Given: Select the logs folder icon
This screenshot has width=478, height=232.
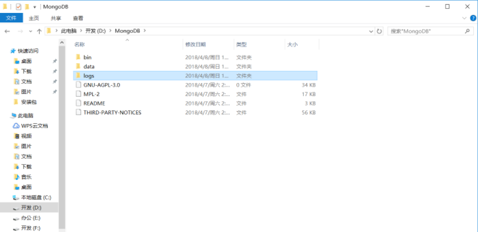Looking at the screenshot, I should (78, 76).
